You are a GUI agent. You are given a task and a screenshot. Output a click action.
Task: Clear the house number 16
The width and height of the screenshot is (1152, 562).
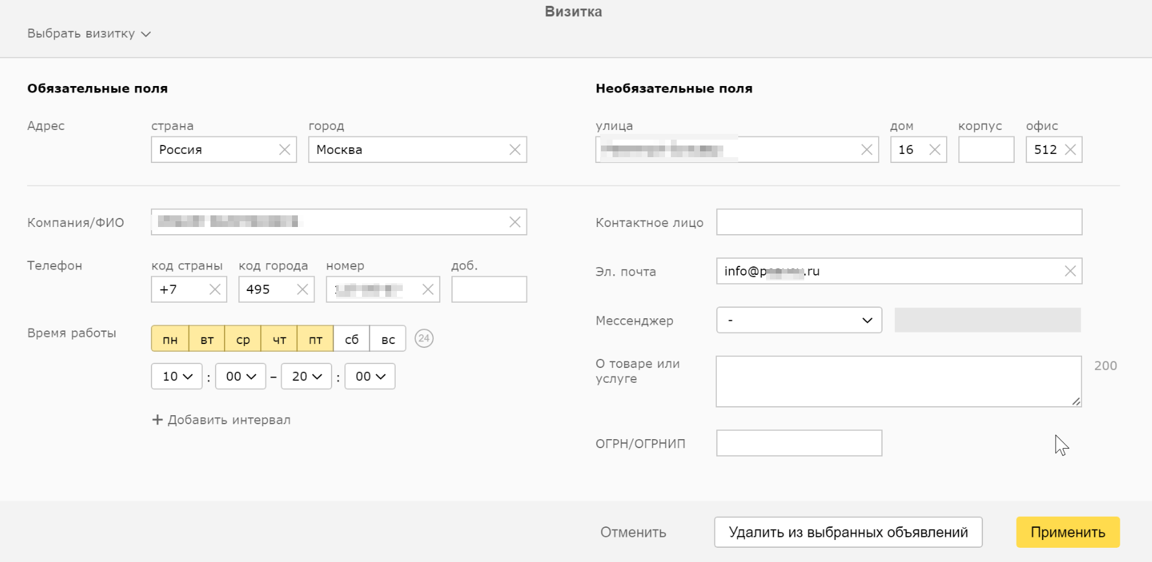coord(934,150)
